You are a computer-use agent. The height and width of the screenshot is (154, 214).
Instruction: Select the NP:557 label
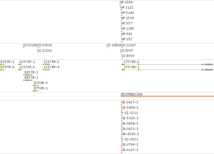click(x=127, y=23)
